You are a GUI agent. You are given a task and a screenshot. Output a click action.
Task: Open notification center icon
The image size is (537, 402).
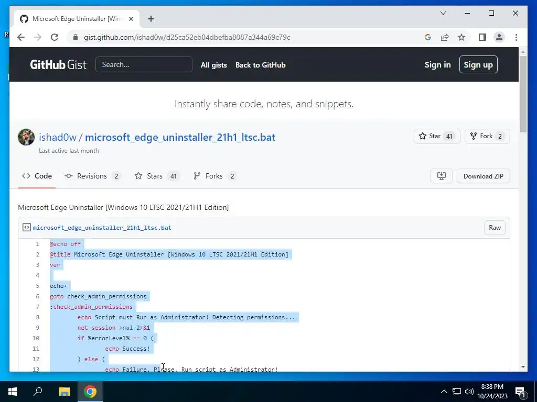(521, 392)
